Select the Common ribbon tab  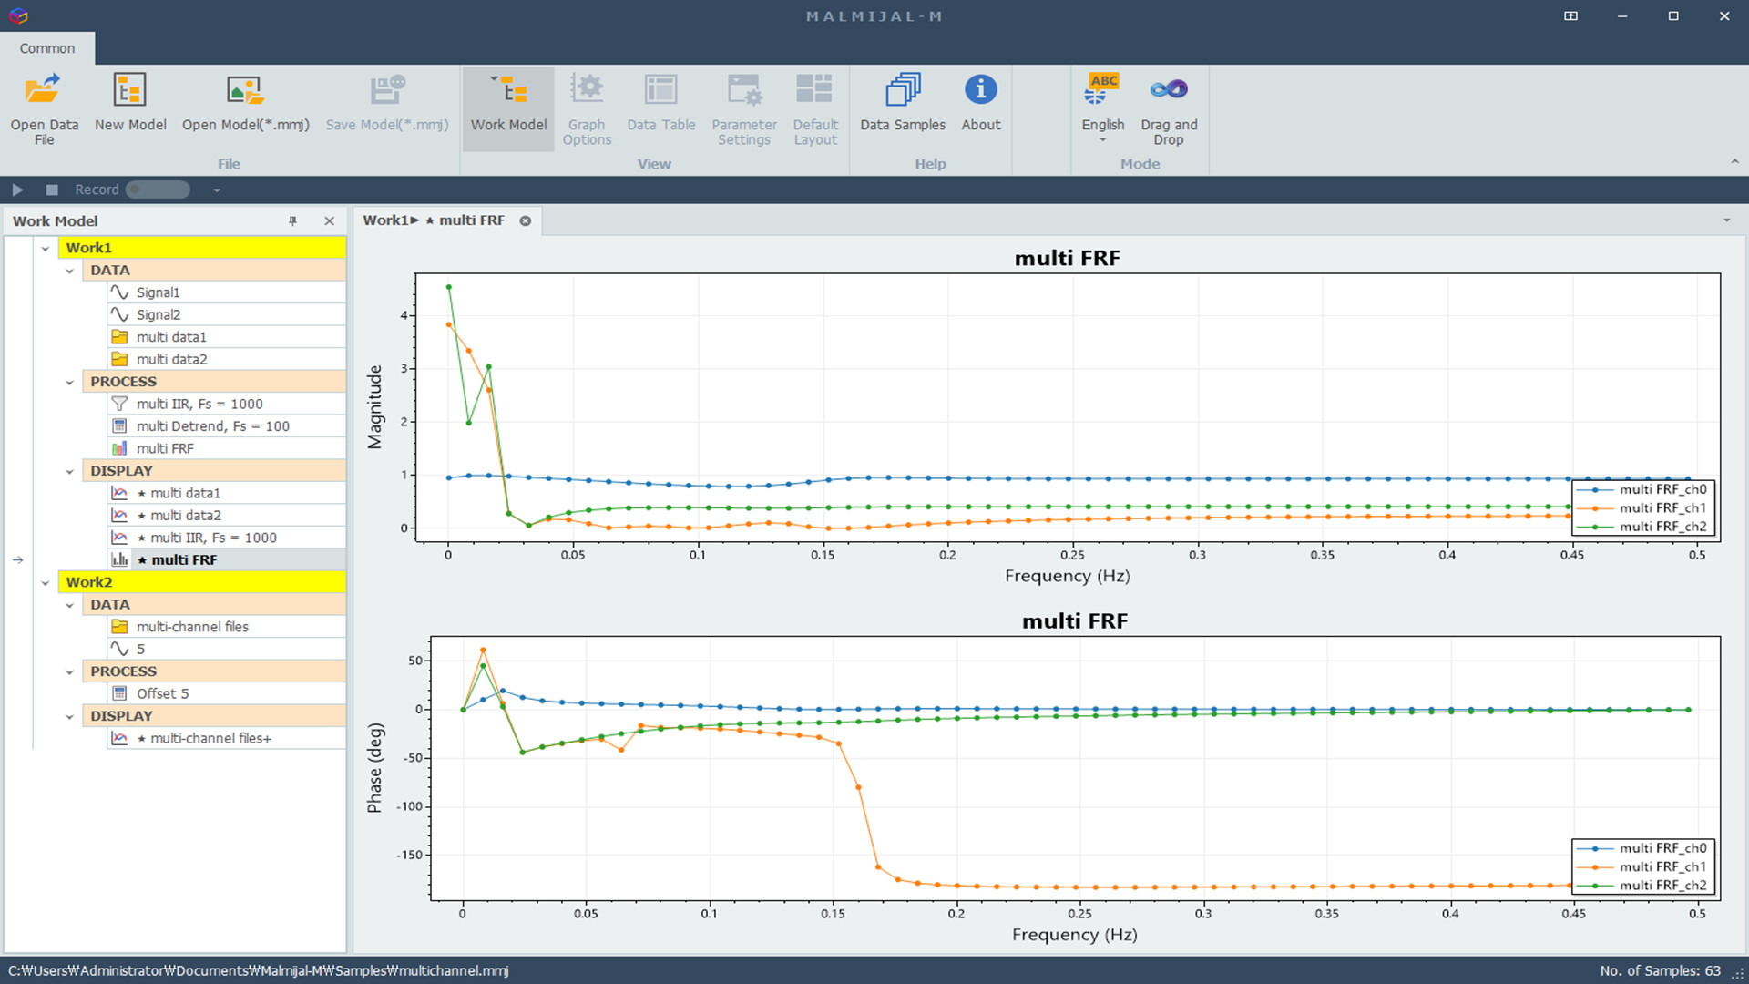[47, 48]
